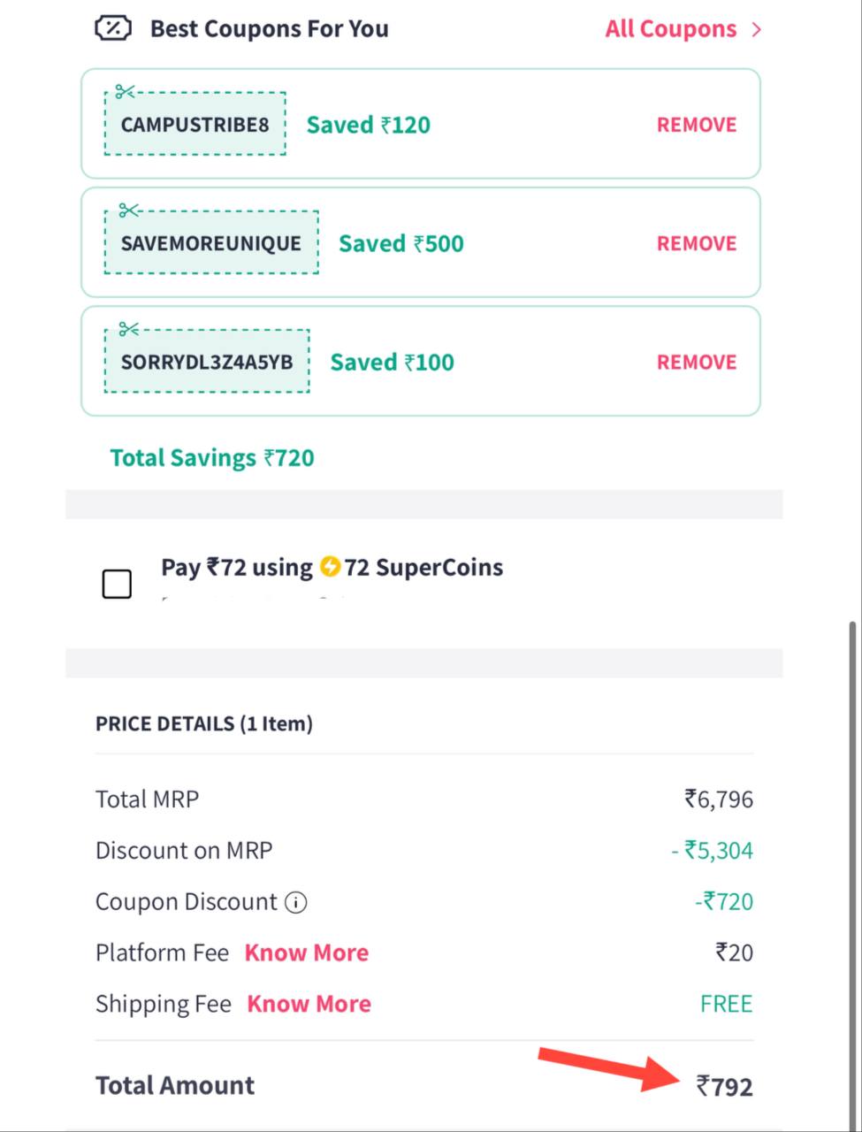Remove the SORRYDL3Z4A5YB coupon

(697, 362)
